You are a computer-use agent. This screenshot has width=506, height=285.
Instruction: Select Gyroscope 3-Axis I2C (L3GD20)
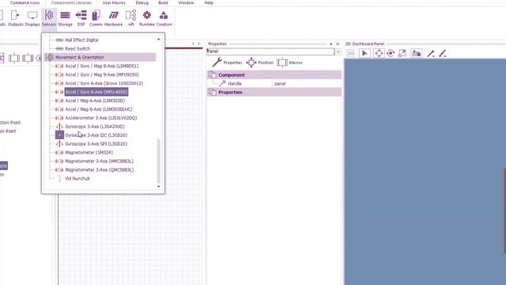[x=96, y=135]
